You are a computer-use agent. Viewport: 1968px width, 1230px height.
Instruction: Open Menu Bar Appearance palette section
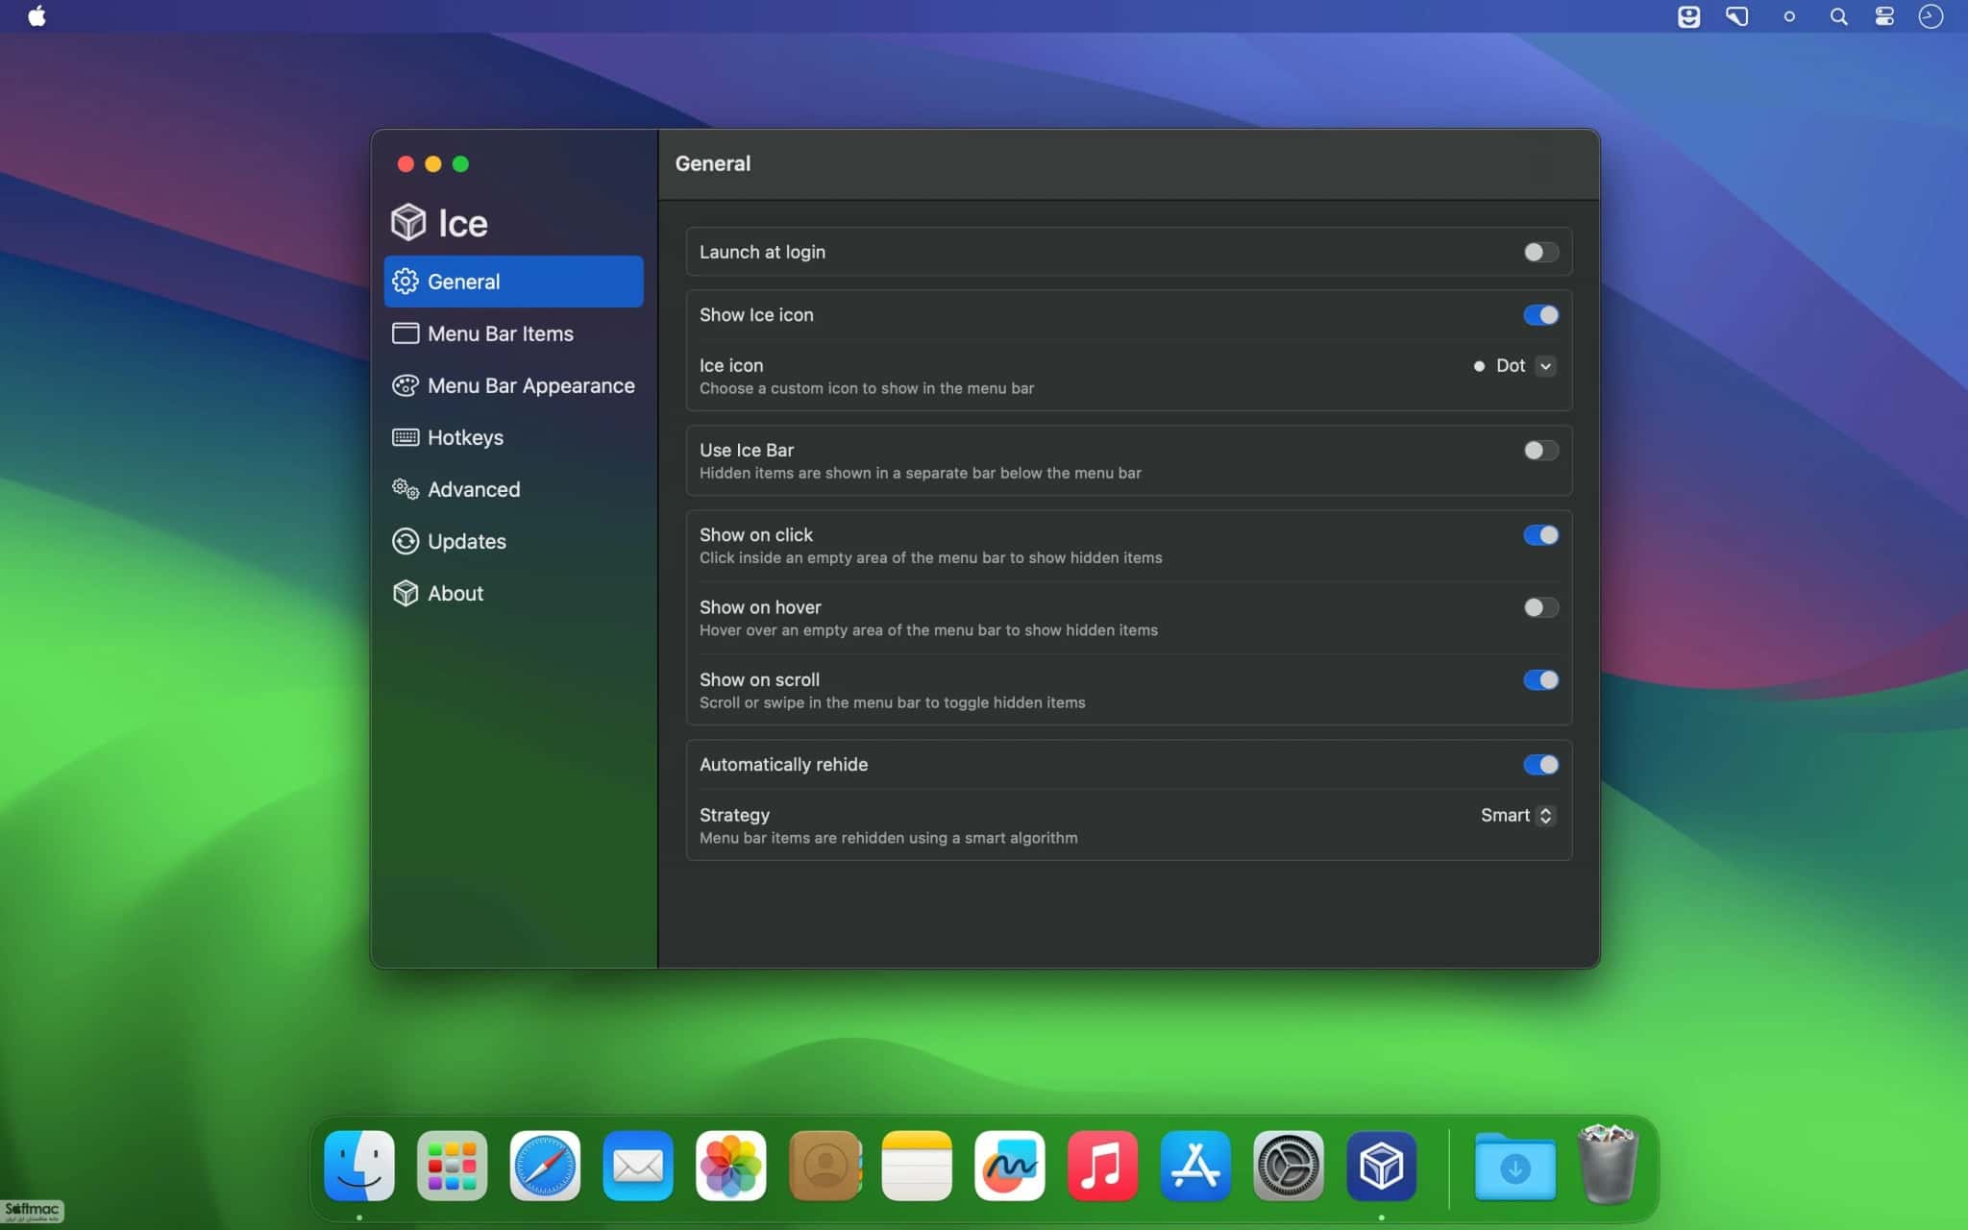[x=513, y=385]
